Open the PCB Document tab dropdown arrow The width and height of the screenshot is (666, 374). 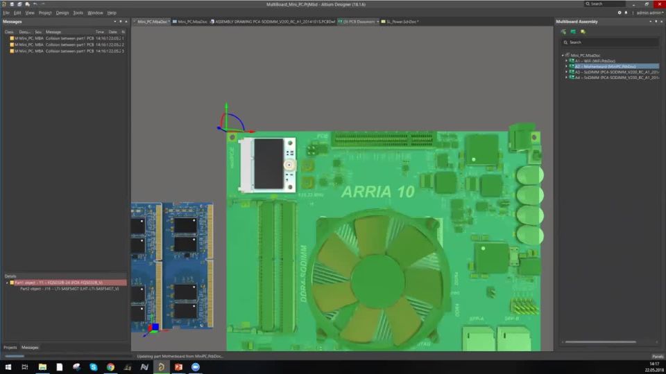coord(377,21)
